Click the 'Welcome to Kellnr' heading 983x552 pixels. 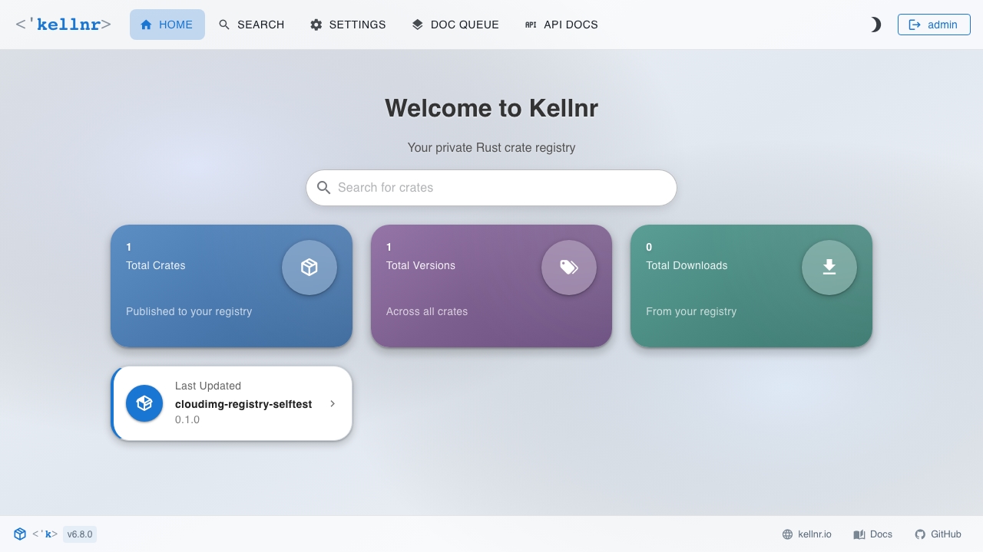coord(491,108)
